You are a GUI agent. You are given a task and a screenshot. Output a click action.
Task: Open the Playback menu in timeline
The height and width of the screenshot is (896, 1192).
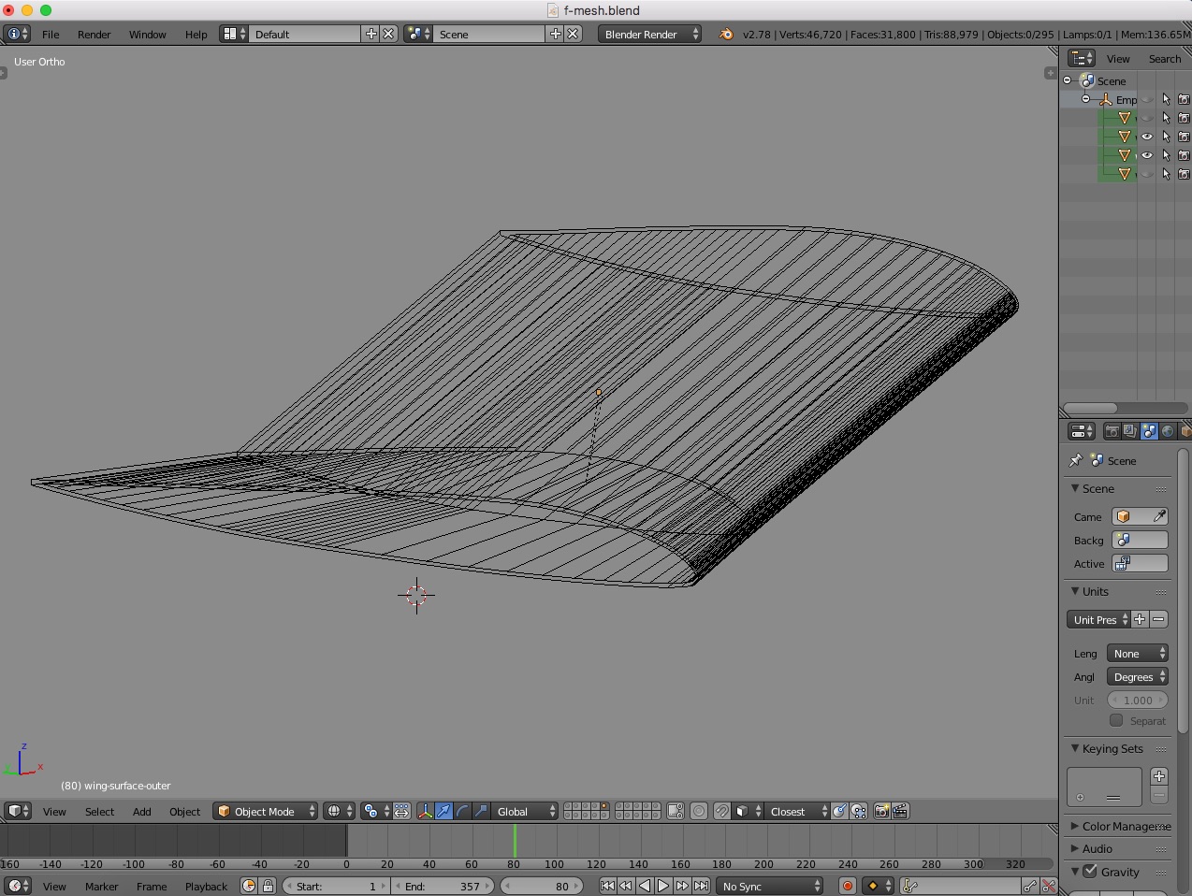click(x=206, y=886)
